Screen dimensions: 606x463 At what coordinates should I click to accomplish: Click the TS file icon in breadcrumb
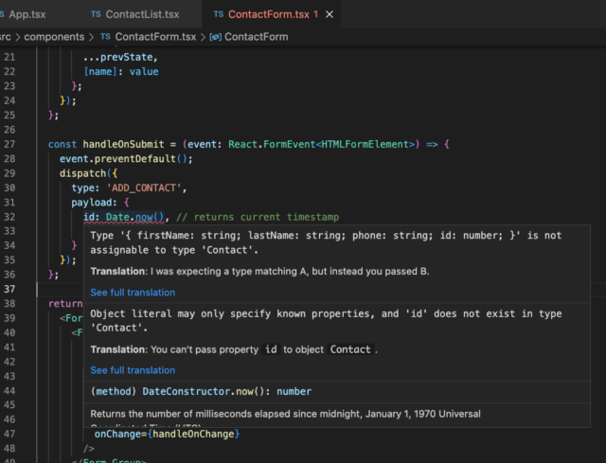[105, 36]
